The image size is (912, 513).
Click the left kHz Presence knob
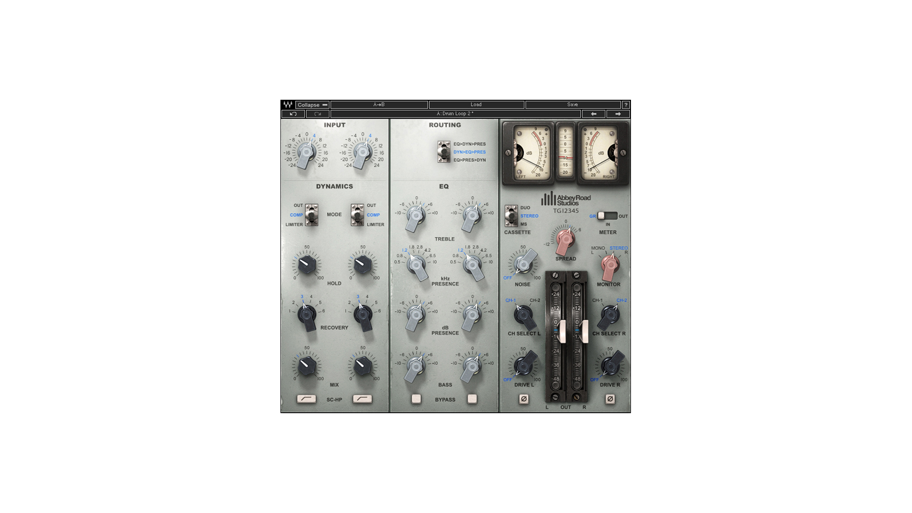[x=417, y=266]
